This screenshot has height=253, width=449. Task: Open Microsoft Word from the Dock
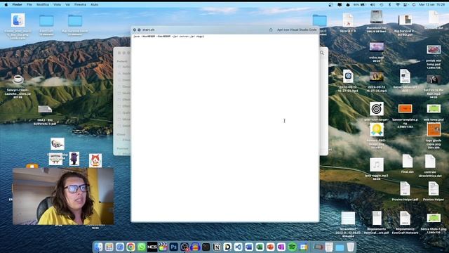[x=249, y=247]
